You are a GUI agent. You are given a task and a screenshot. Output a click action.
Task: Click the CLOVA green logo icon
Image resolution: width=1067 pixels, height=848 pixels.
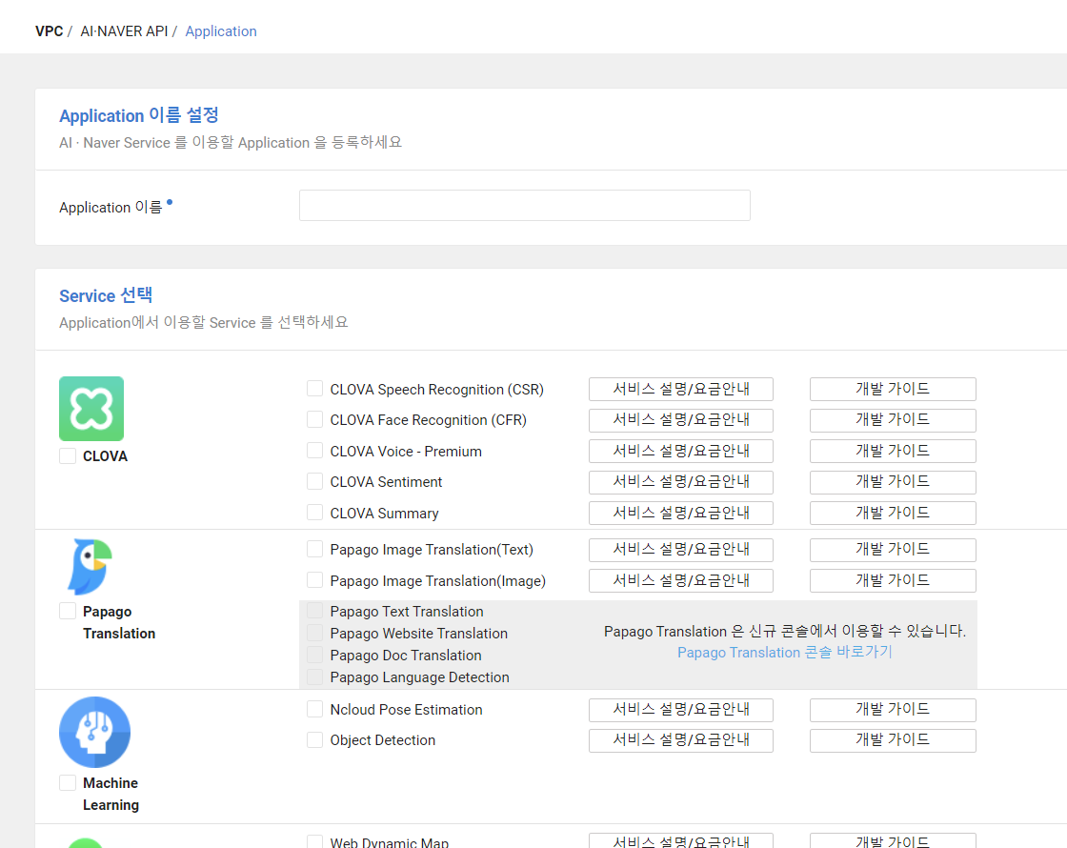coord(91,409)
